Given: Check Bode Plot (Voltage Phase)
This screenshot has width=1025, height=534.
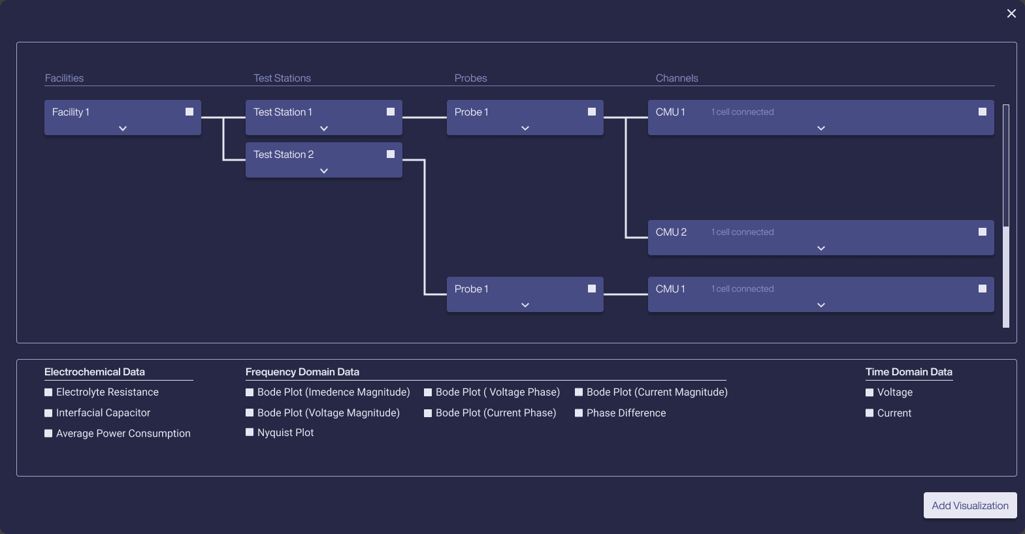Looking at the screenshot, I should pos(428,393).
